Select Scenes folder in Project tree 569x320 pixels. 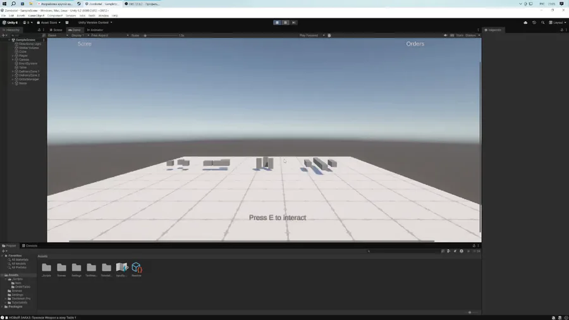(16, 291)
